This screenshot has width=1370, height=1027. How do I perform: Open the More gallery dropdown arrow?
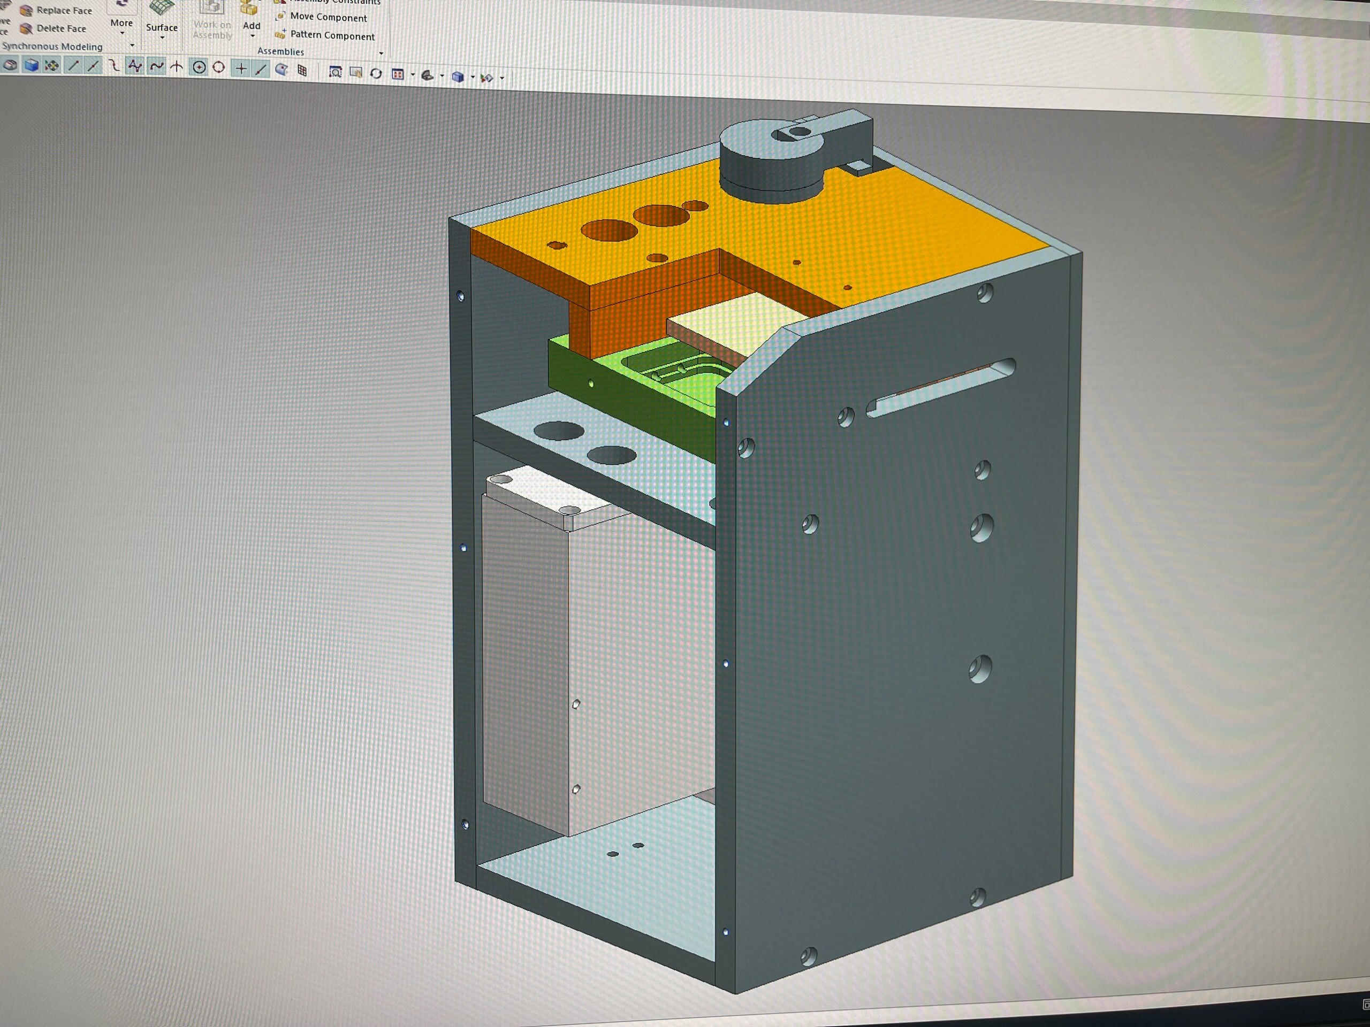pos(122,33)
